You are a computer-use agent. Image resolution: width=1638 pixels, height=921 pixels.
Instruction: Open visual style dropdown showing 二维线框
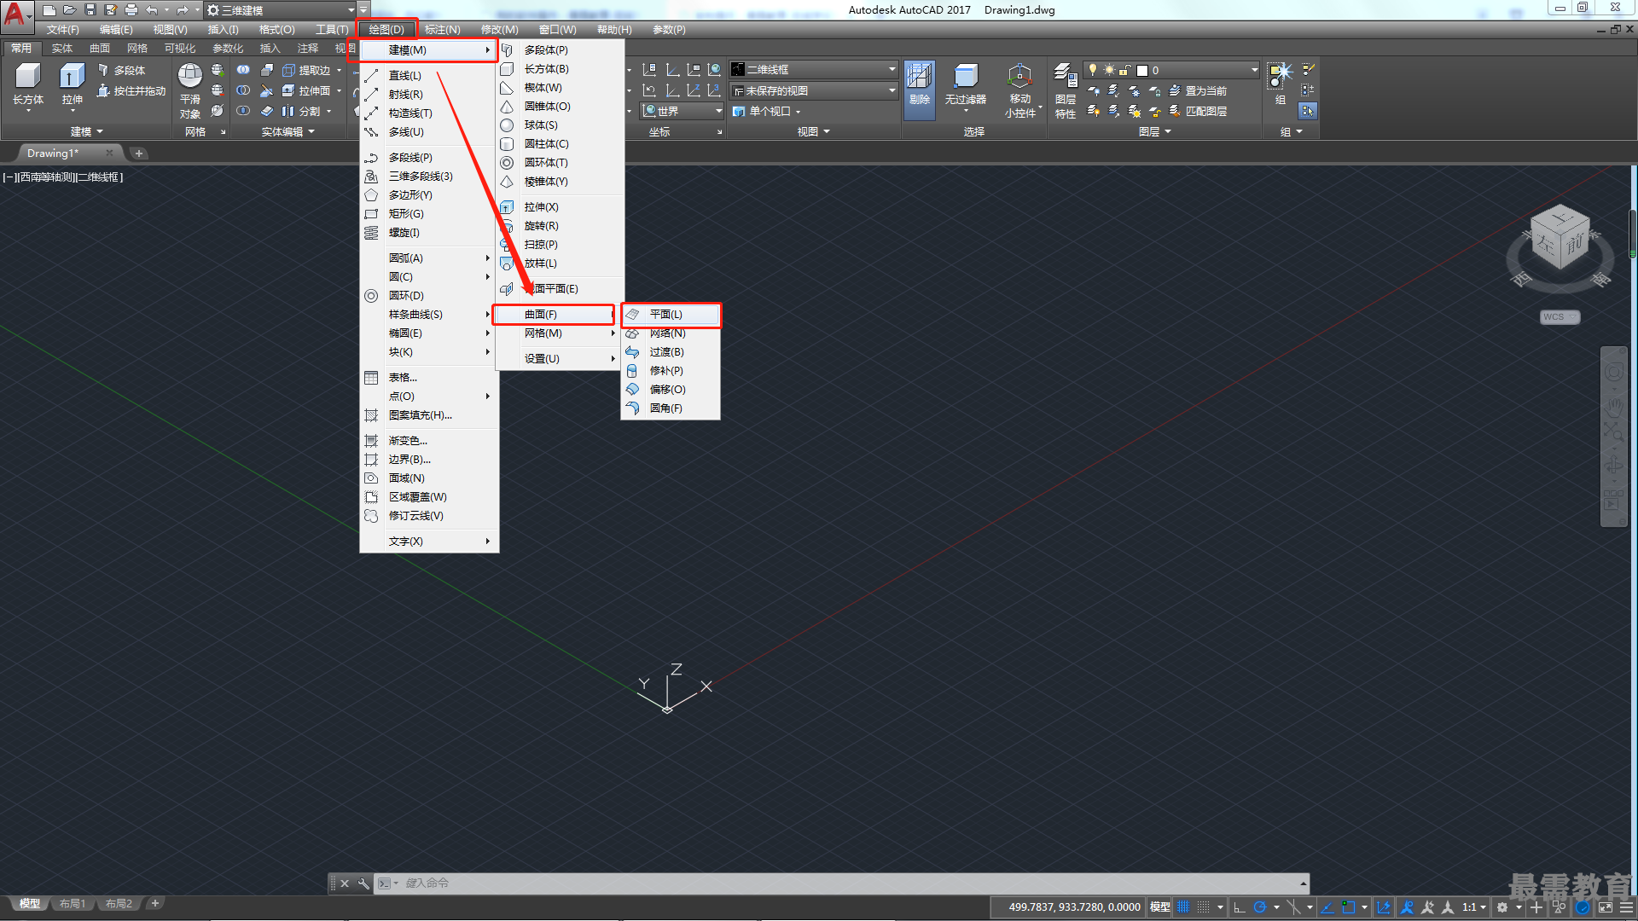tap(814, 70)
